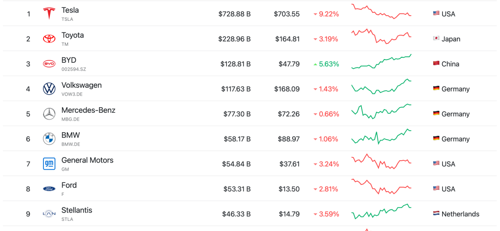The height and width of the screenshot is (231, 500).
Task: Click Tesla's red 30-day price chart
Action: click(x=381, y=12)
